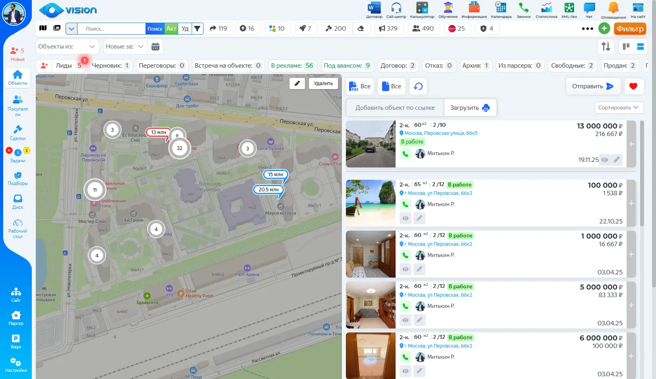
Task: Click the pencil draw icon on map
Action: (297, 84)
